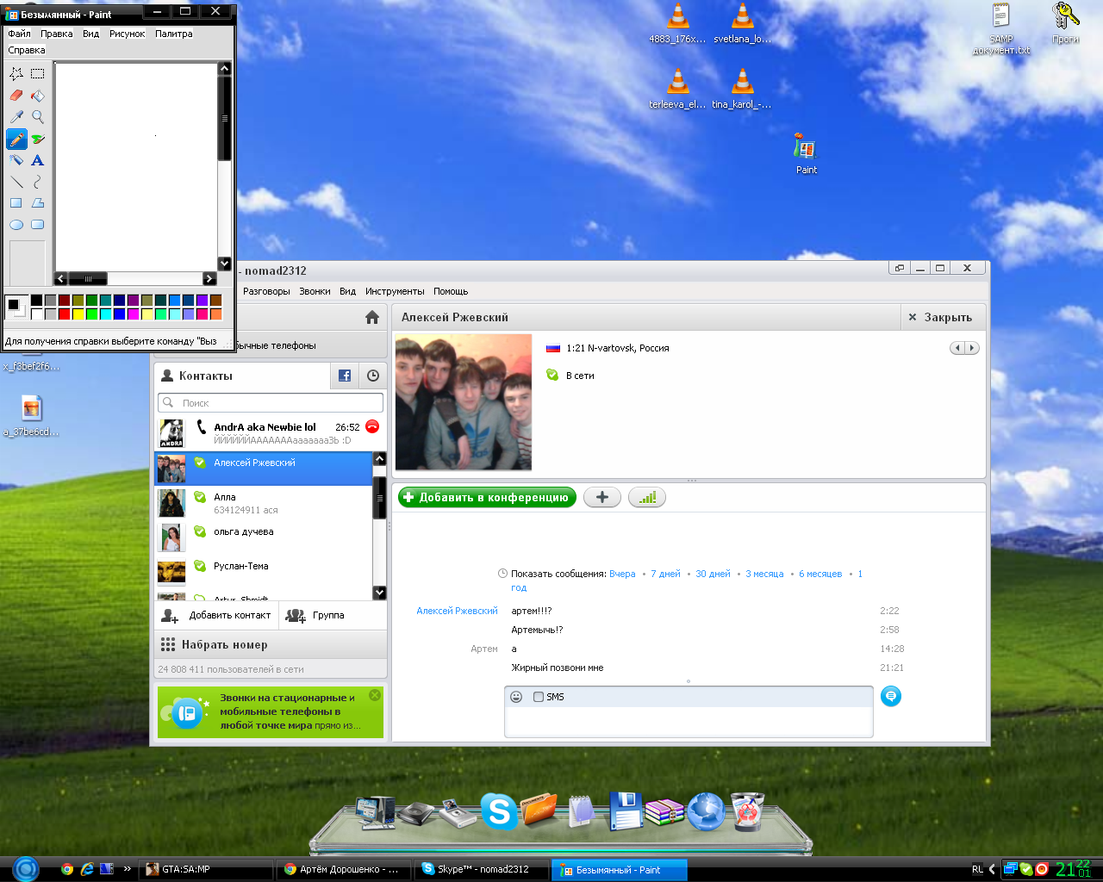This screenshot has height=882, width=1103.
Task: Open Skype menu Помощь
Action: point(451,291)
